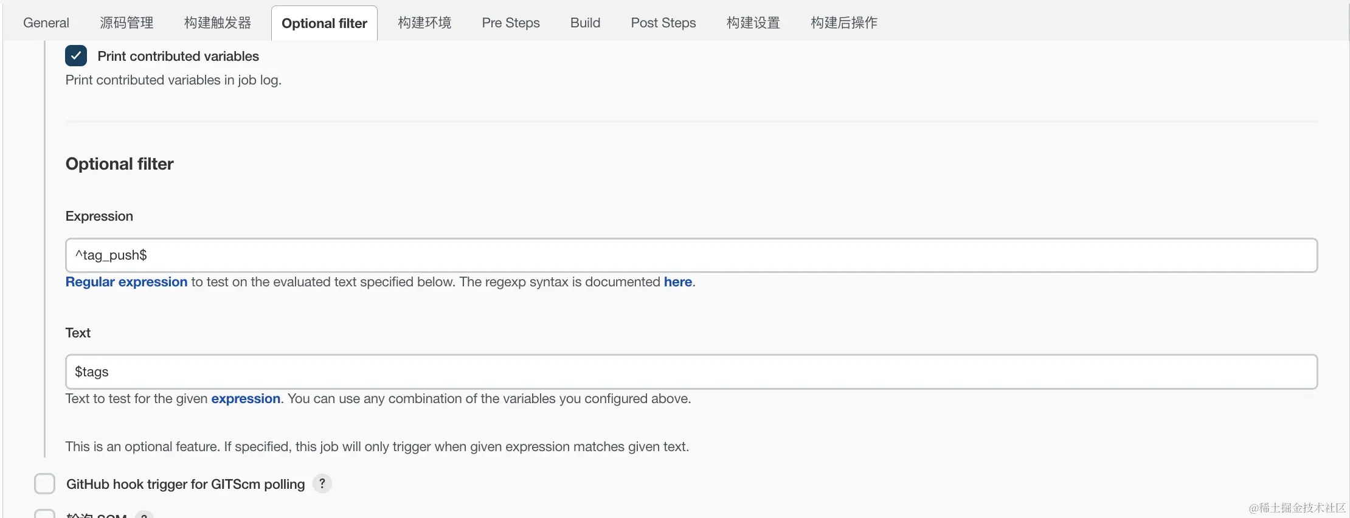Open the 构建后操作 tab

[844, 23]
